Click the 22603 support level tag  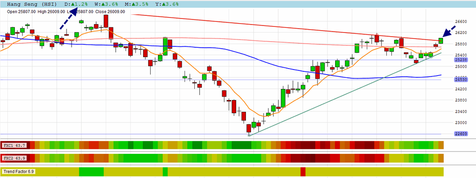tap(461, 134)
